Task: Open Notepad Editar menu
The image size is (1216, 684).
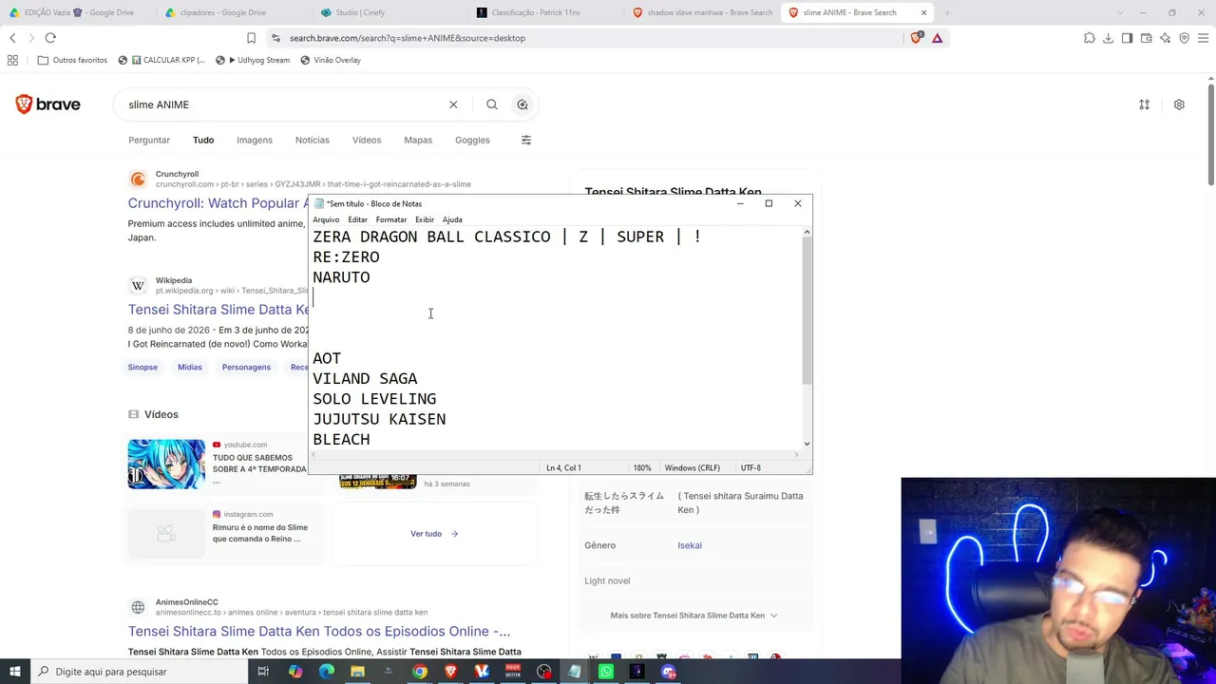Action: (357, 219)
